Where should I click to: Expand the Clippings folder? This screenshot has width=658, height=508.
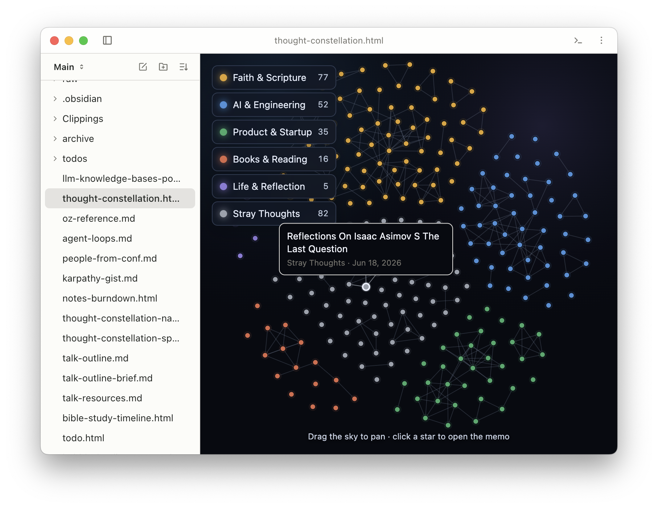120,119
